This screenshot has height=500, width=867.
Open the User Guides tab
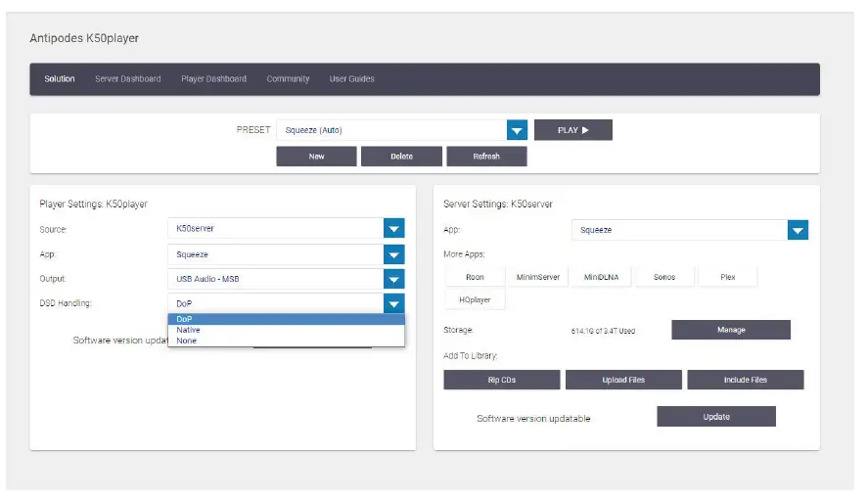[351, 79]
